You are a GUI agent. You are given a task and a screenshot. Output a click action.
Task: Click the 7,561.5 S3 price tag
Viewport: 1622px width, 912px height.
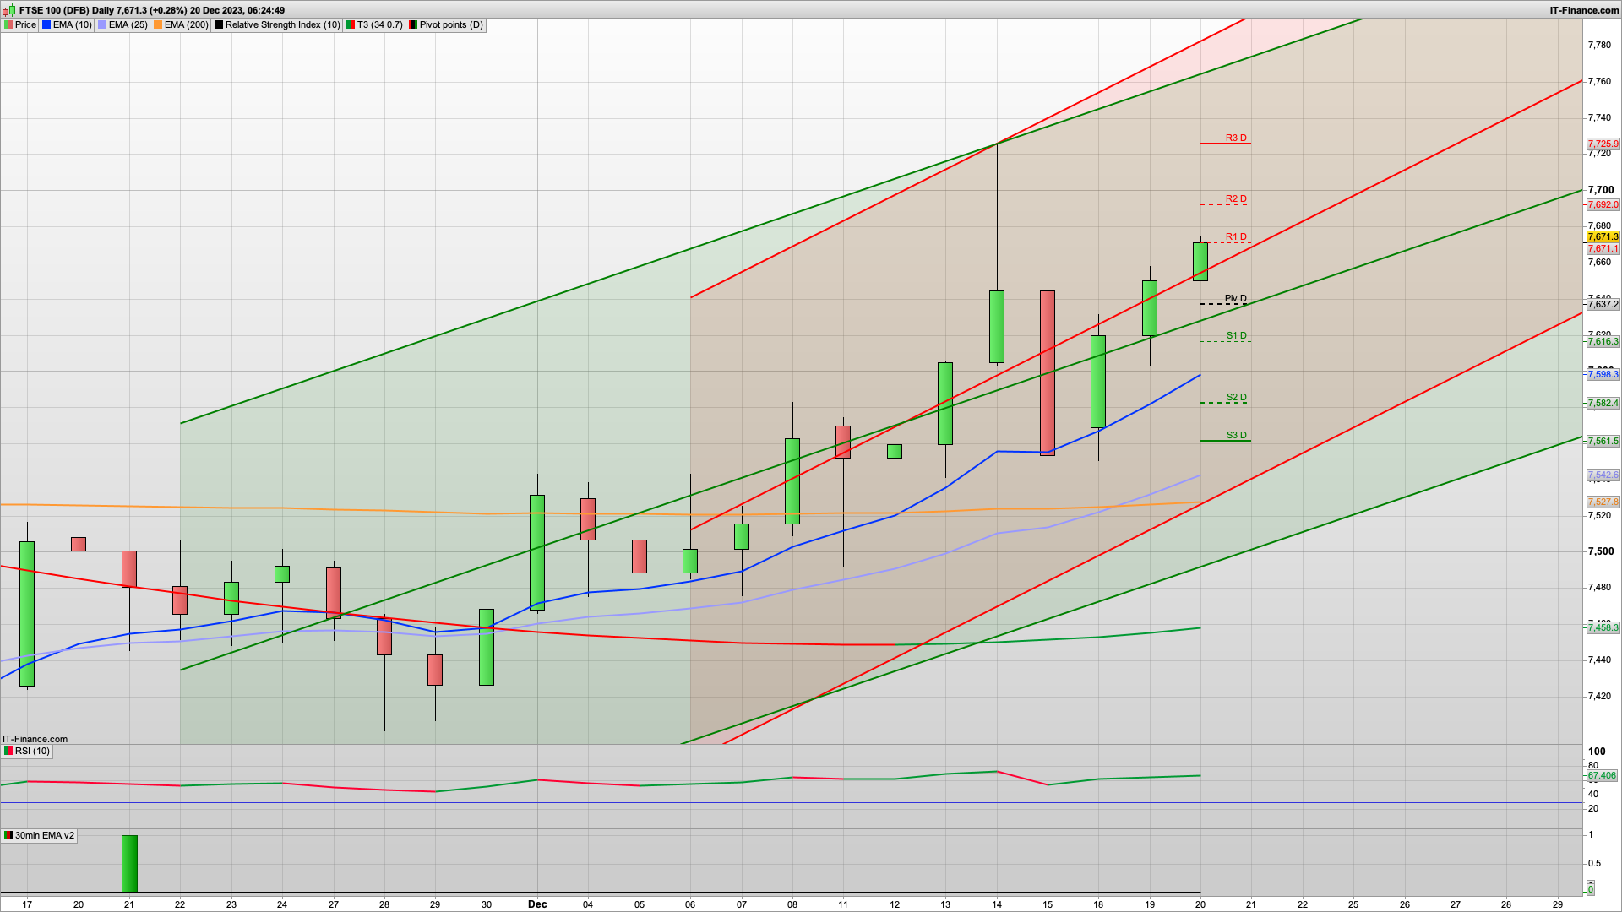coord(1603,442)
